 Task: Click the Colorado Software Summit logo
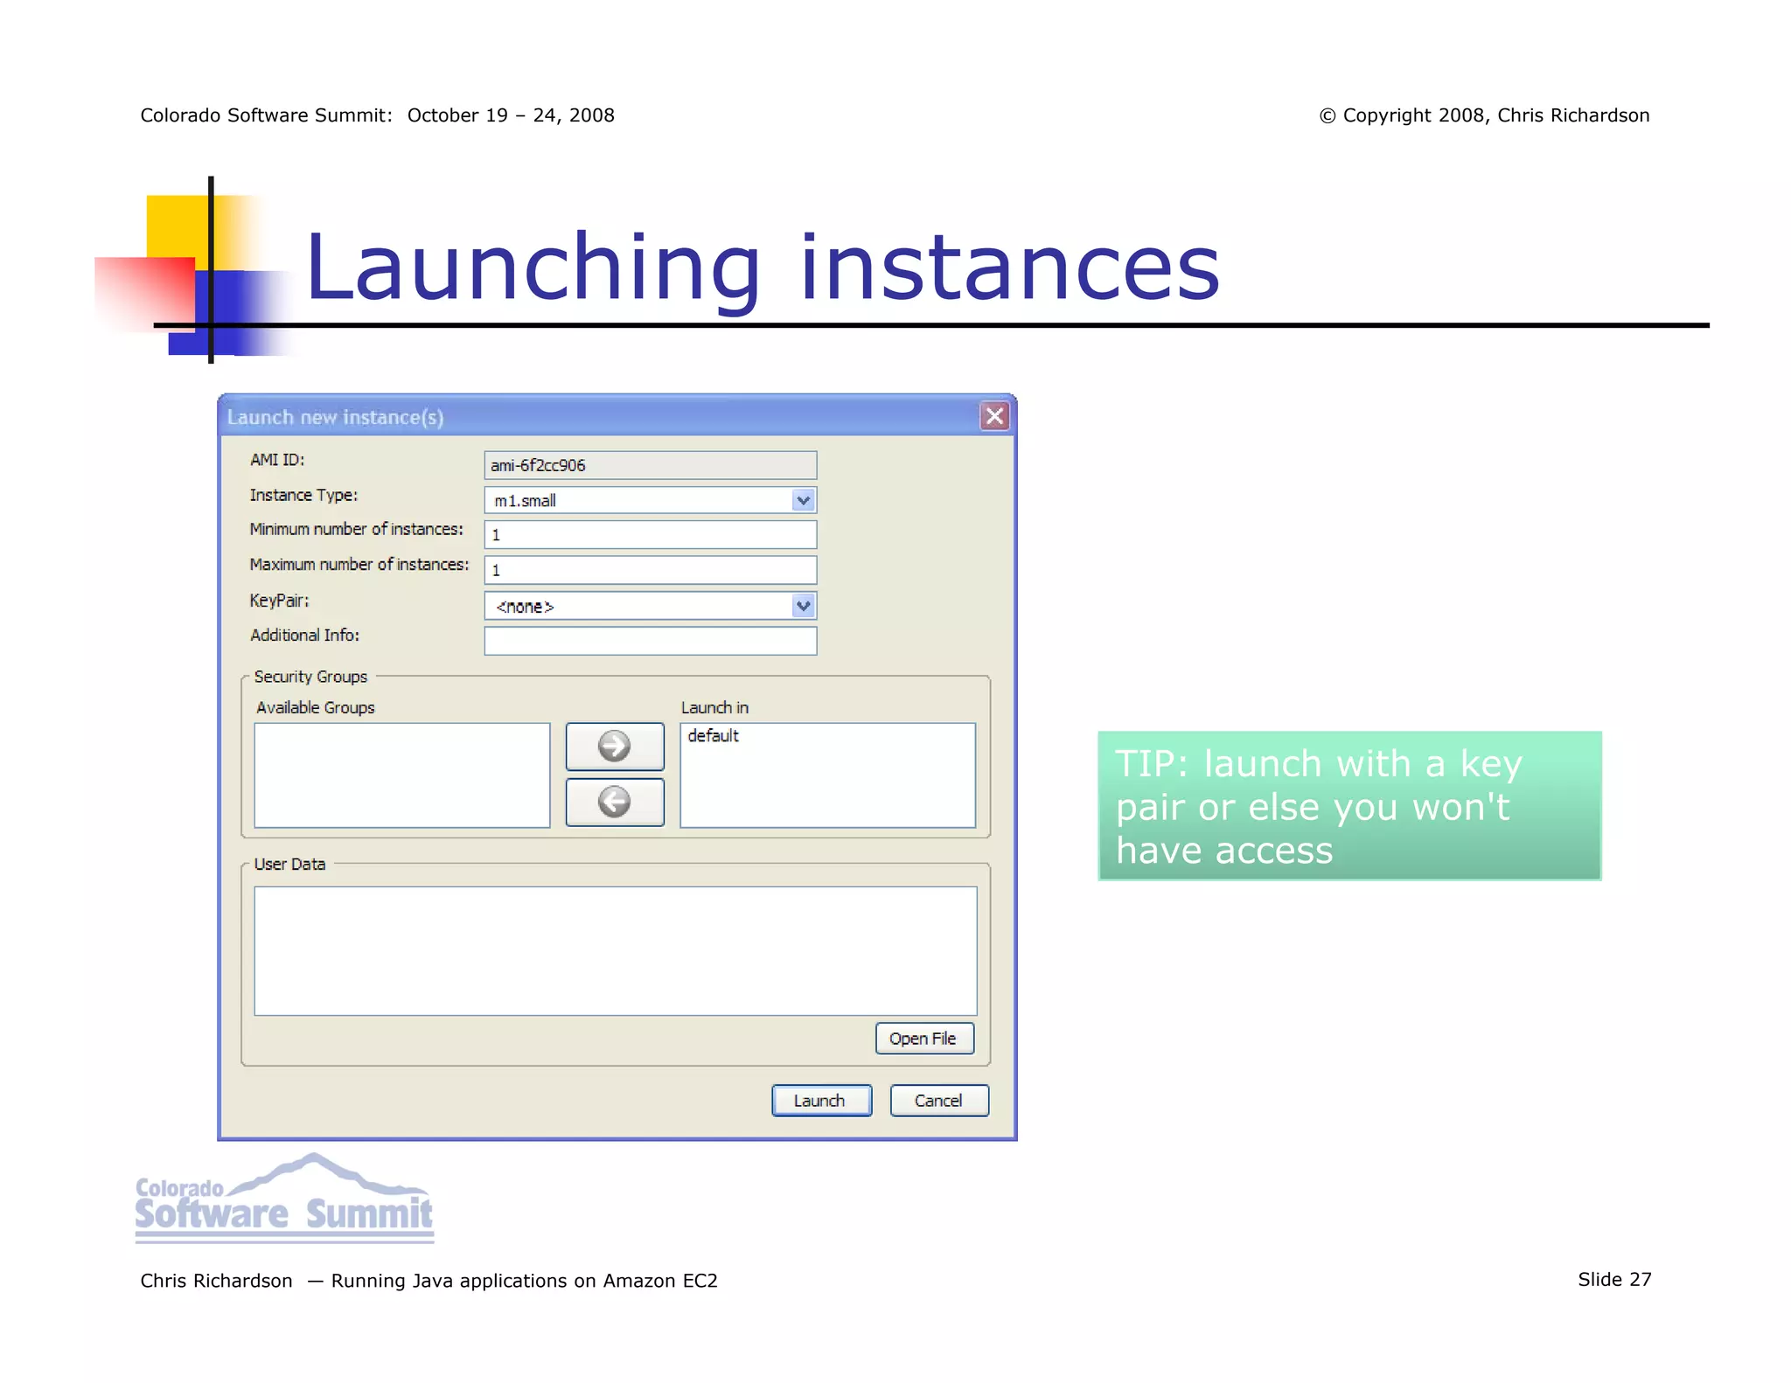point(284,1199)
